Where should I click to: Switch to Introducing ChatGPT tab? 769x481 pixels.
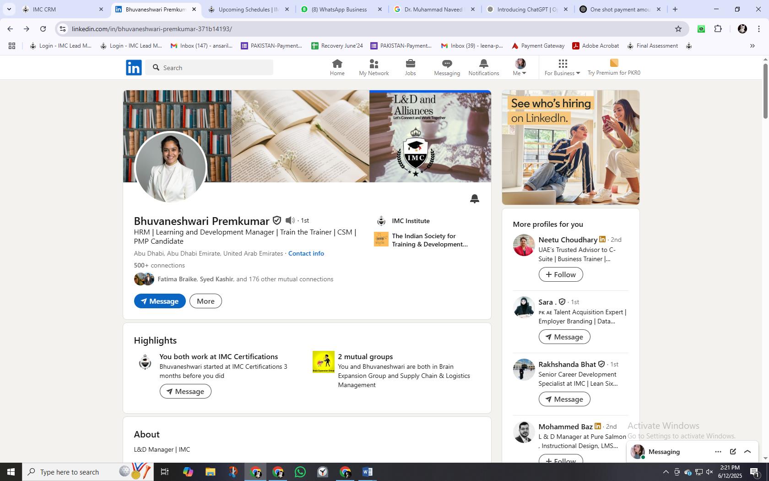point(527,9)
